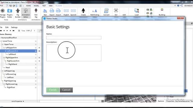Step back one frame in animation editor
Image resolution: width=193 pixels, height=108 pixels.
point(4,31)
